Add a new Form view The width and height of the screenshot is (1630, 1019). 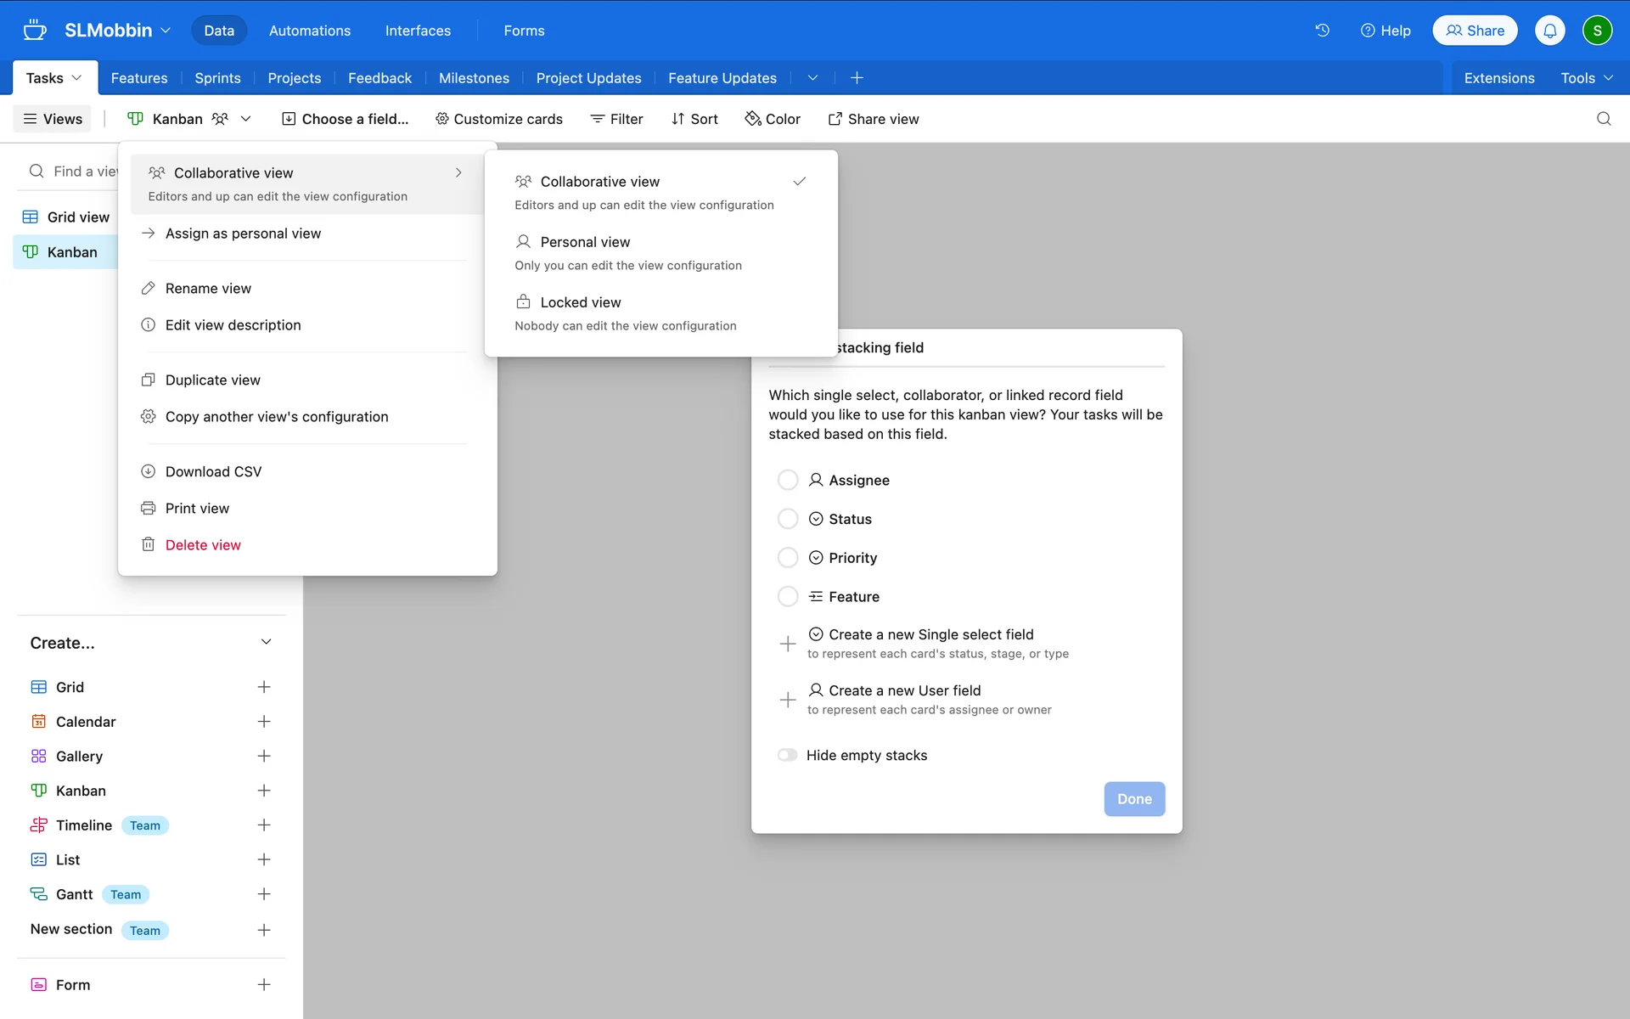coord(264,985)
